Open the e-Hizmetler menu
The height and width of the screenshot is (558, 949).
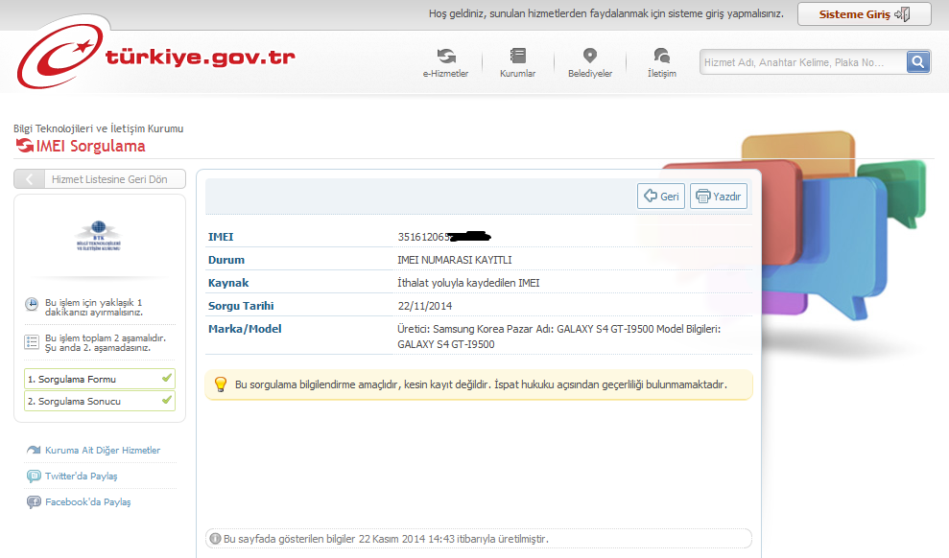click(445, 63)
